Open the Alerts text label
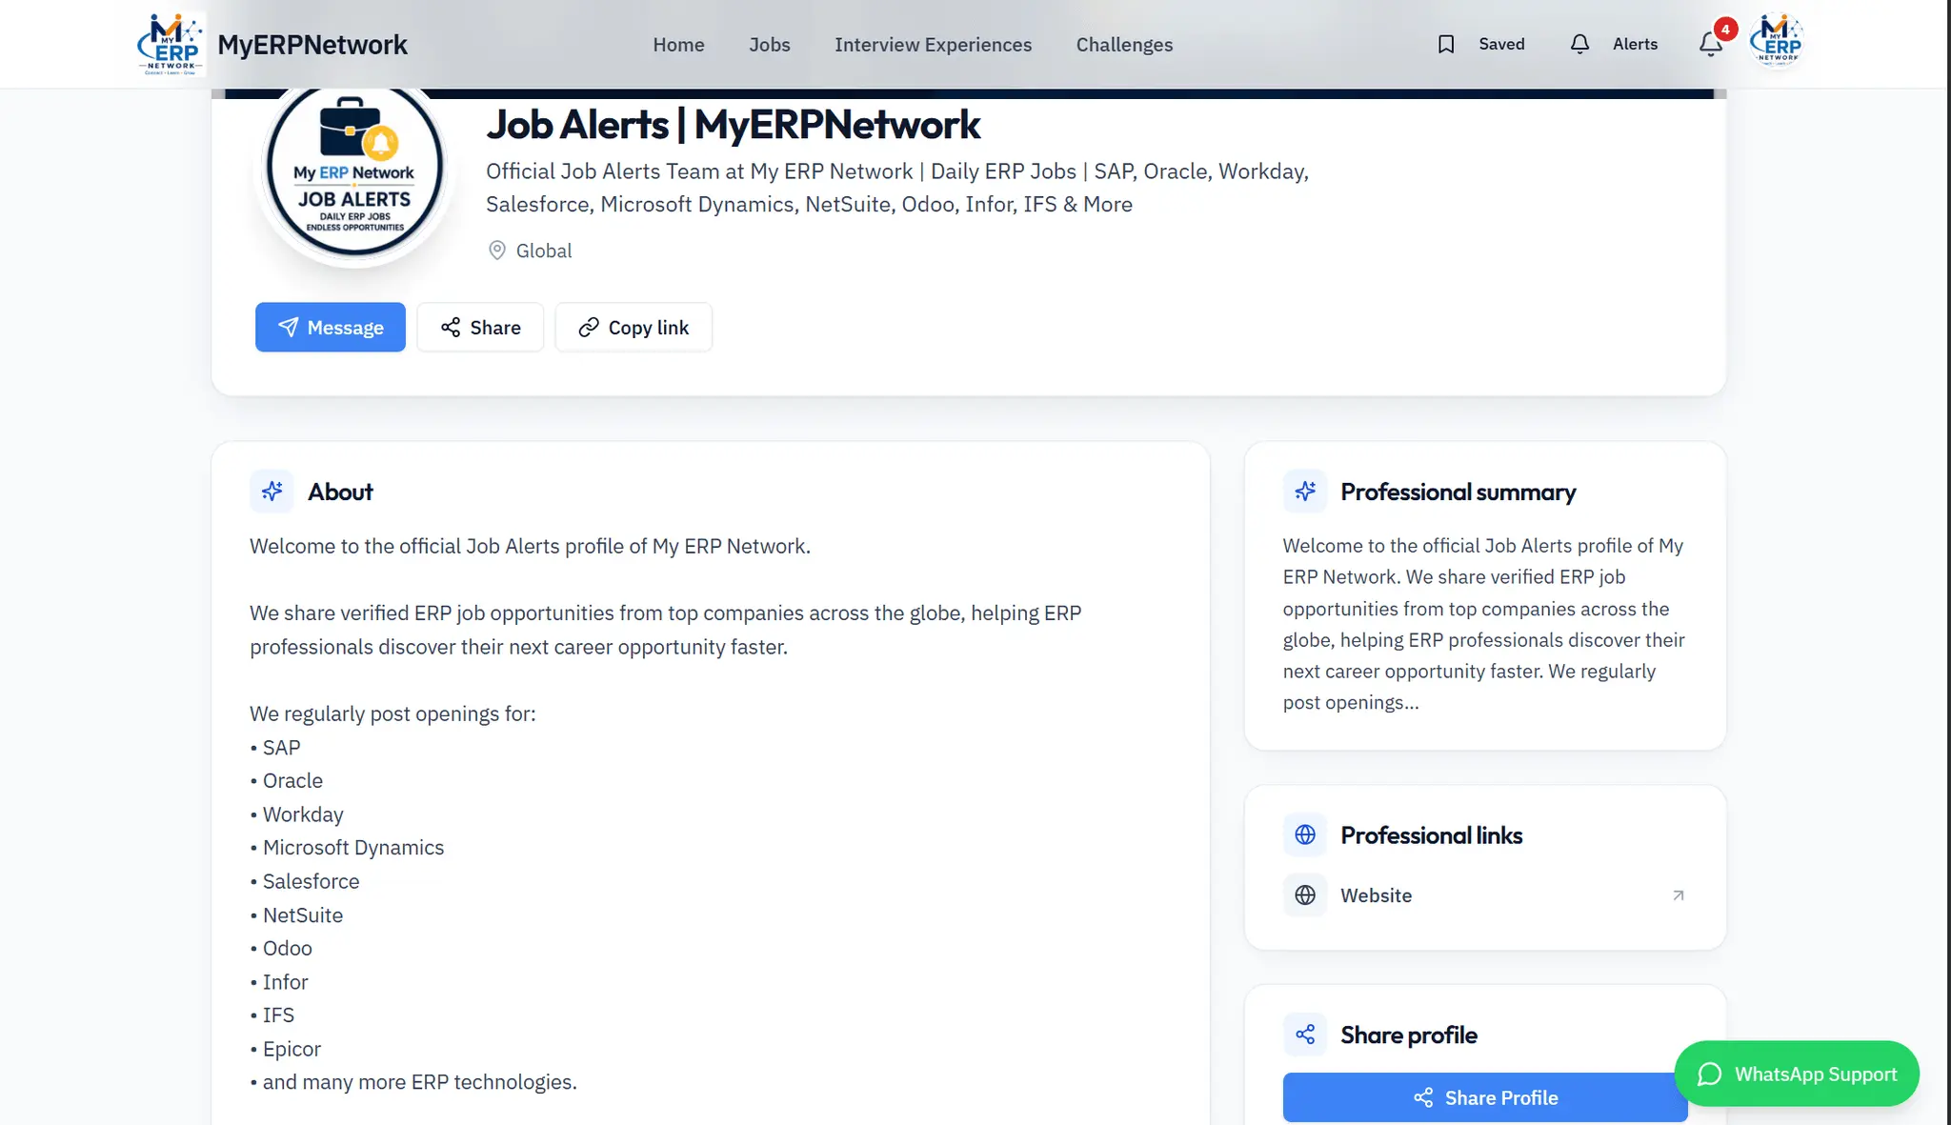Screen dimensions: 1951x1125 [1635, 45]
